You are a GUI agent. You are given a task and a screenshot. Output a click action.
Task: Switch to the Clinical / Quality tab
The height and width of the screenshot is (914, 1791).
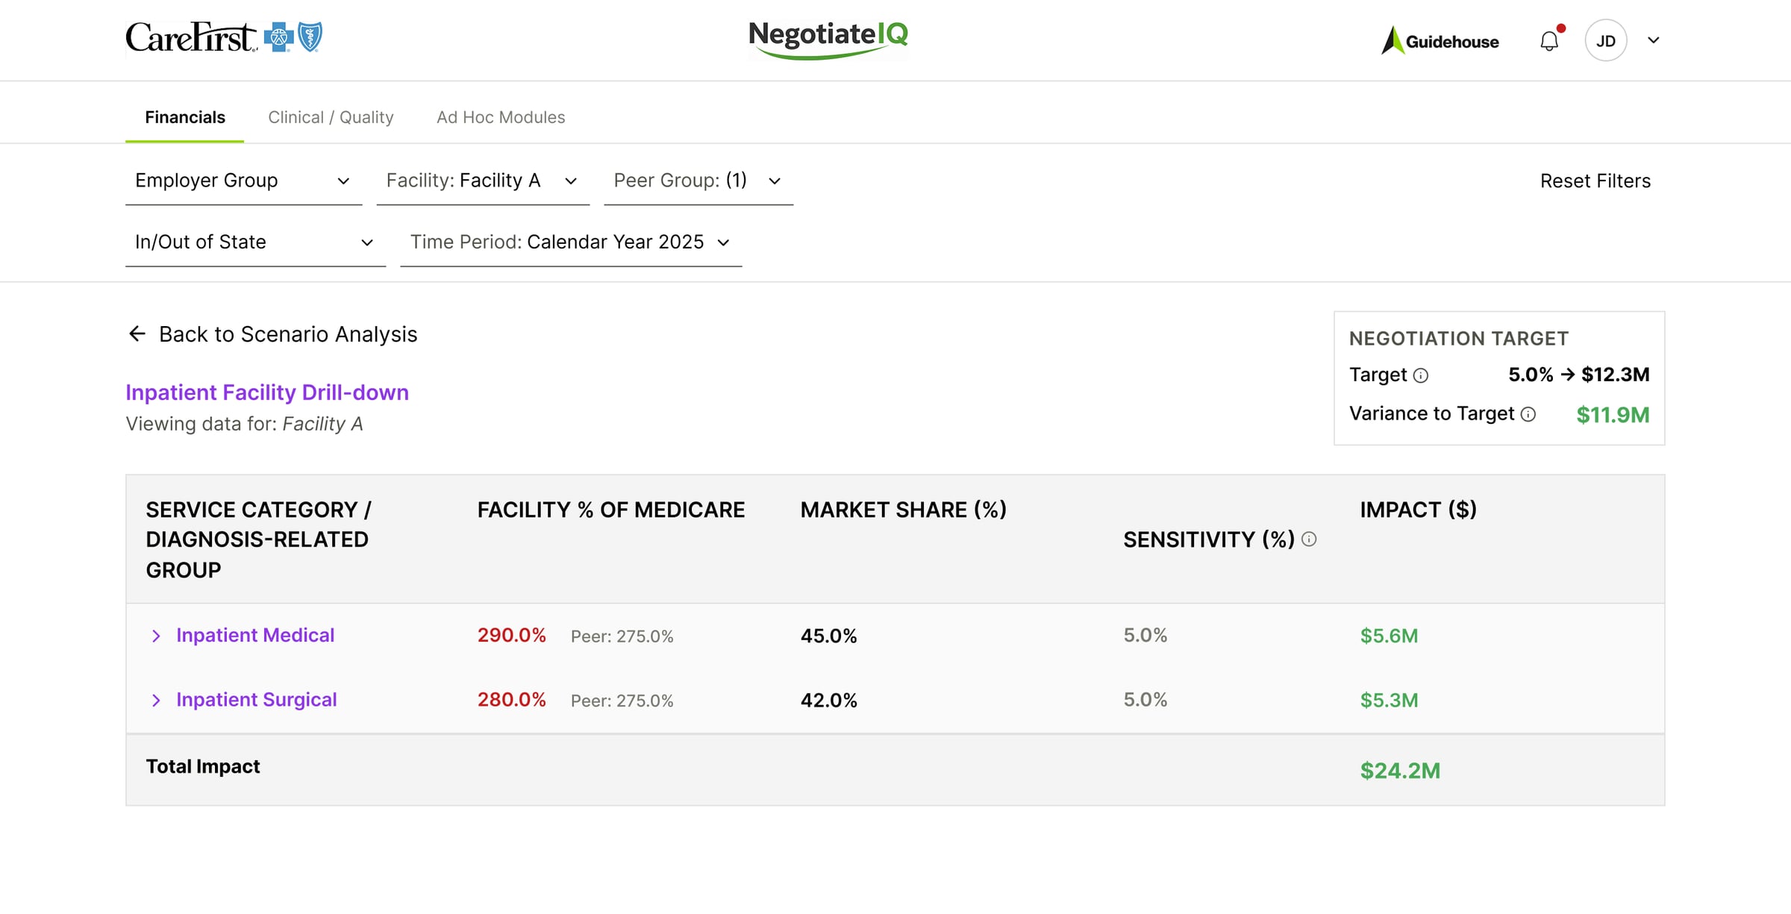pyautogui.click(x=331, y=117)
